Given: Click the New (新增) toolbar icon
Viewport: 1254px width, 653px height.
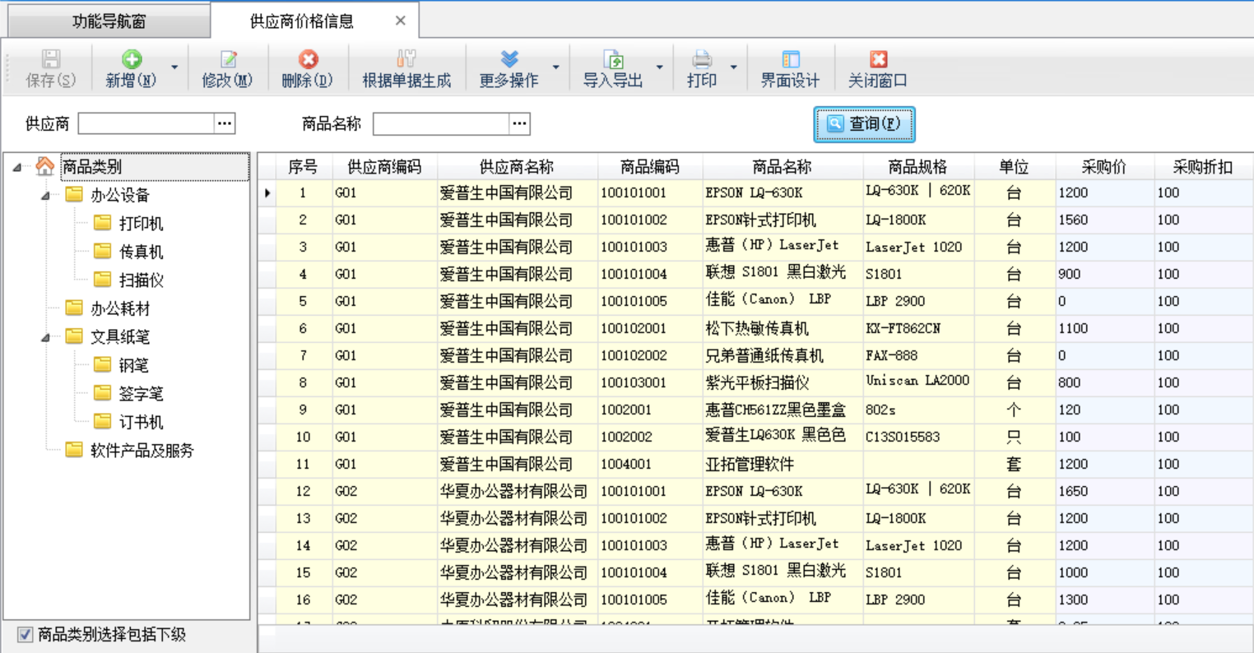Looking at the screenshot, I should [132, 60].
